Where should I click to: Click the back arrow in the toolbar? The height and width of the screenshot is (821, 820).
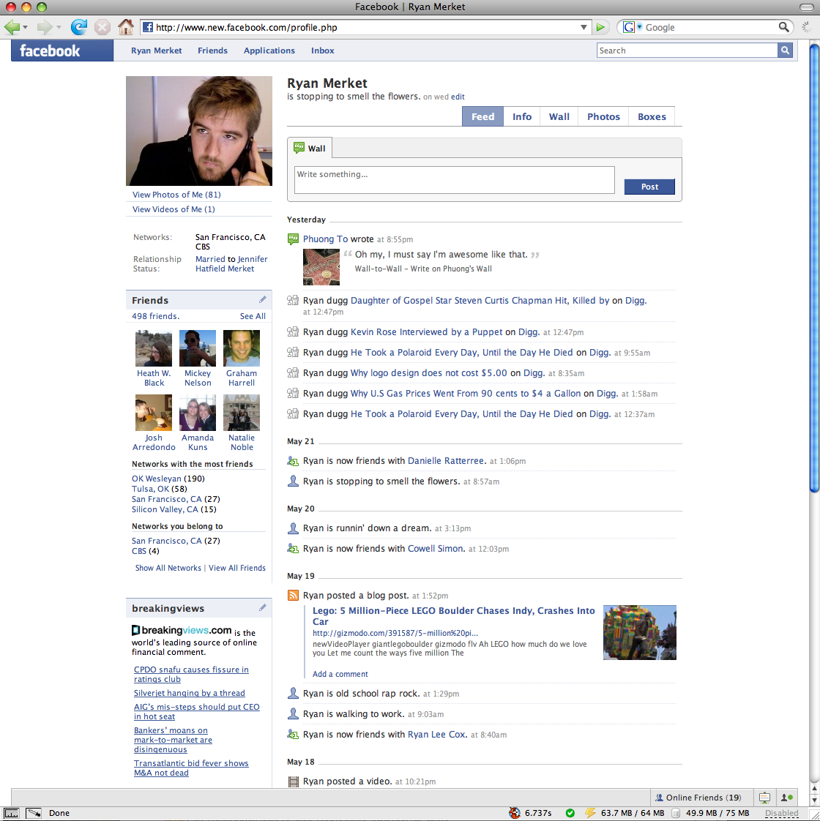[11, 27]
